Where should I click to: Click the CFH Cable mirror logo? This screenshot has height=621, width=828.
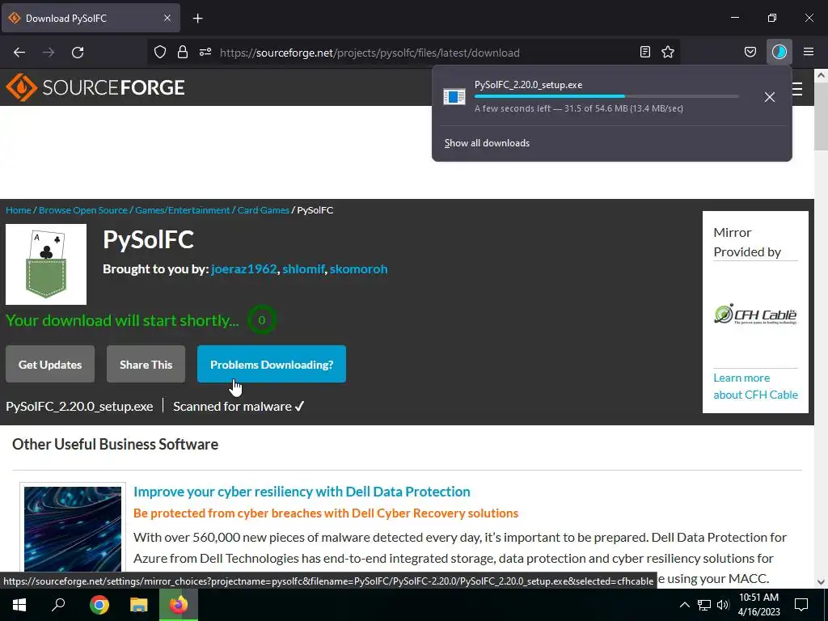[x=755, y=315]
